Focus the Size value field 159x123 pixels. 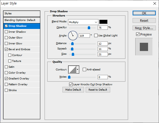[103, 54]
